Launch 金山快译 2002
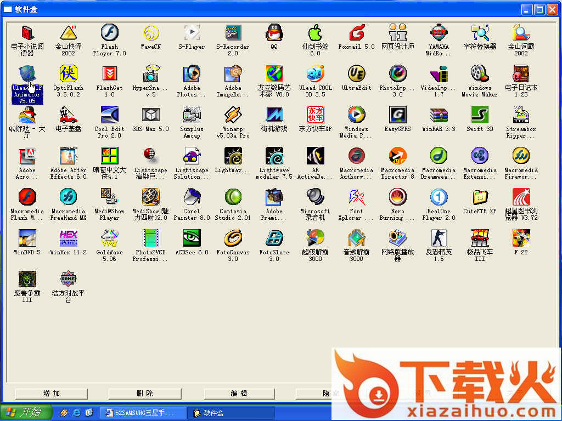The width and height of the screenshot is (562, 421). [x=68, y=33]
